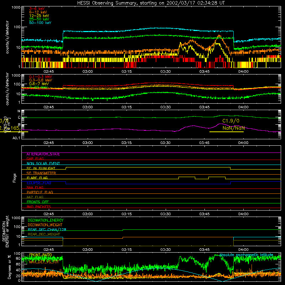Viewport: 285px width, 285px height.
Task: Click the 0.1-0.3 MeV legend label
Action: pyautogui.click(x=41, y=77)
